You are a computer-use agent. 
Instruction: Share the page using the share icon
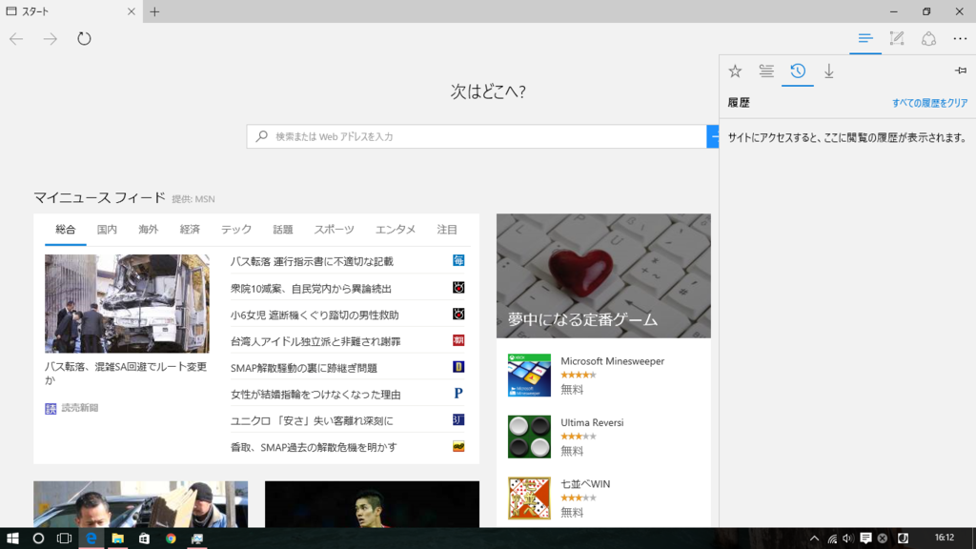pos(927,39)
